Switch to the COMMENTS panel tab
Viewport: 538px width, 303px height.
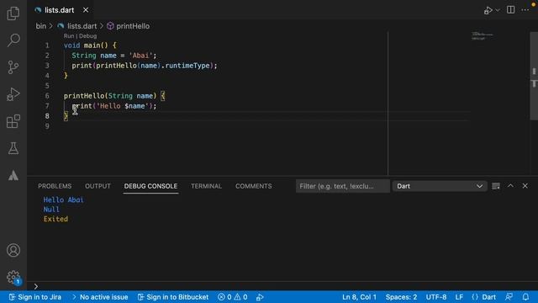click(254, 186)
